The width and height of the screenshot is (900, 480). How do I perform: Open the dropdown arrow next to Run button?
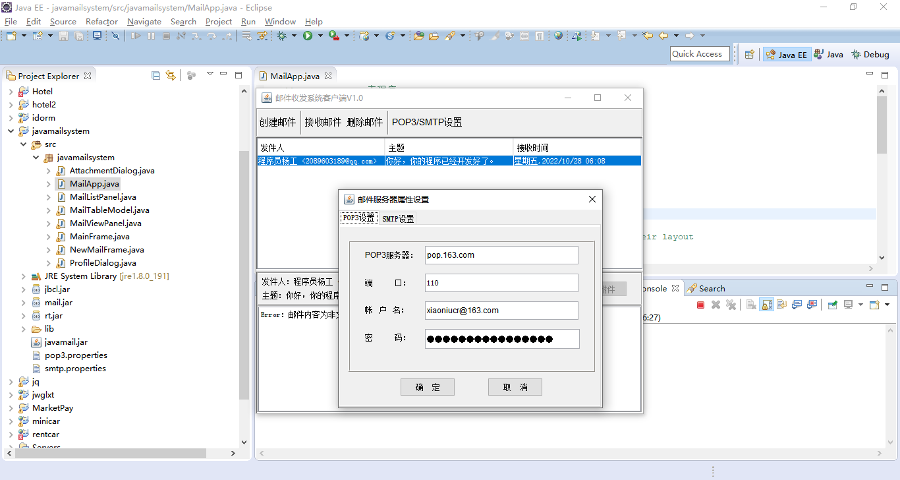[320, 36]
